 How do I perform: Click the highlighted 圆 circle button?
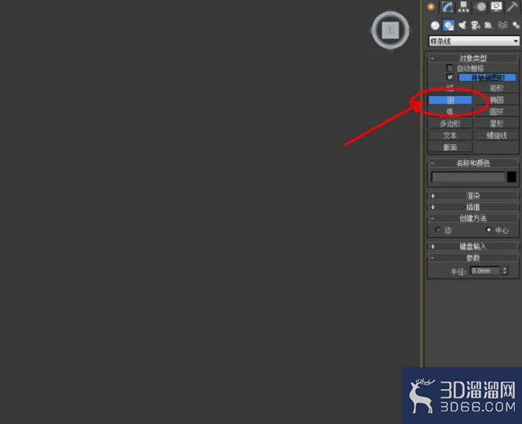tap(450, 100)
